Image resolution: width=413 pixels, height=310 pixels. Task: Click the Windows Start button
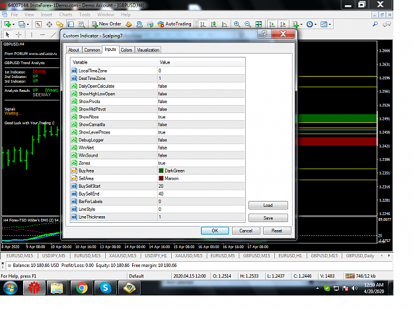11,288
